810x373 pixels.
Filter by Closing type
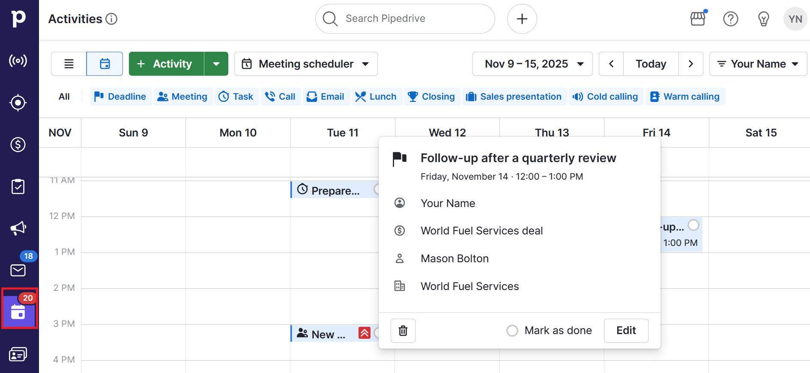pyautogui.click(x=432, y=97)
